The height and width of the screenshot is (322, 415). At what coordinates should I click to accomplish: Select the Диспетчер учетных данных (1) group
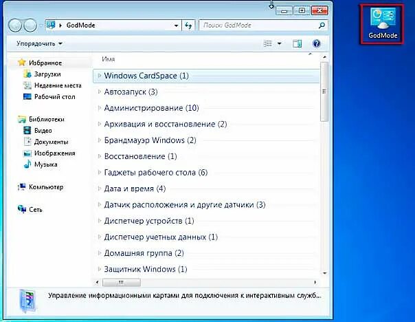click(x=161, y=237)
